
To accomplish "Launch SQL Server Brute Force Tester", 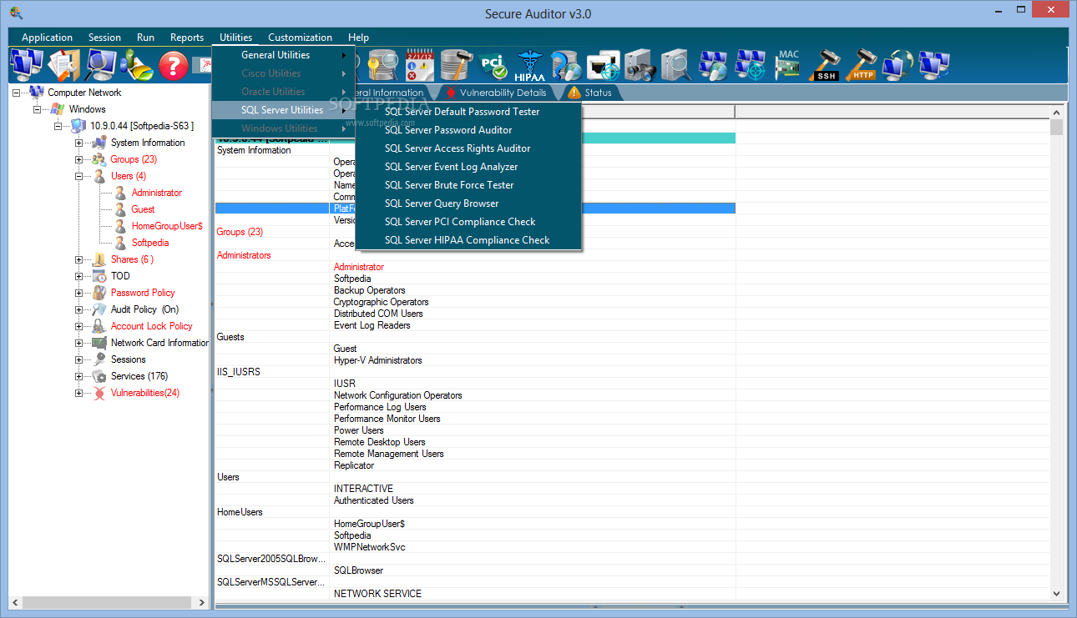I will coord(468,185).
